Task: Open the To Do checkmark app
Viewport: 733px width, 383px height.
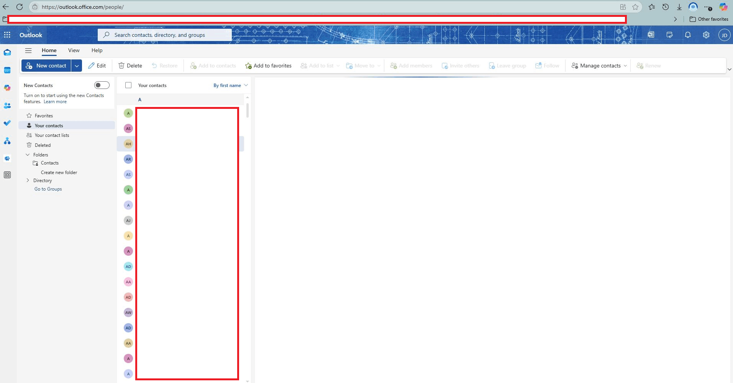Action: tap(7, 123)
